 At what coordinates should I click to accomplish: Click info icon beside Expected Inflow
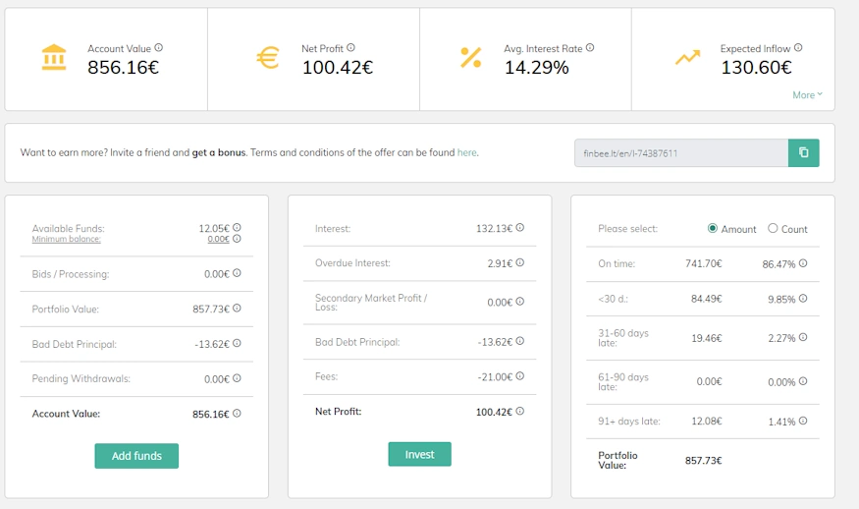pos(798,47)
